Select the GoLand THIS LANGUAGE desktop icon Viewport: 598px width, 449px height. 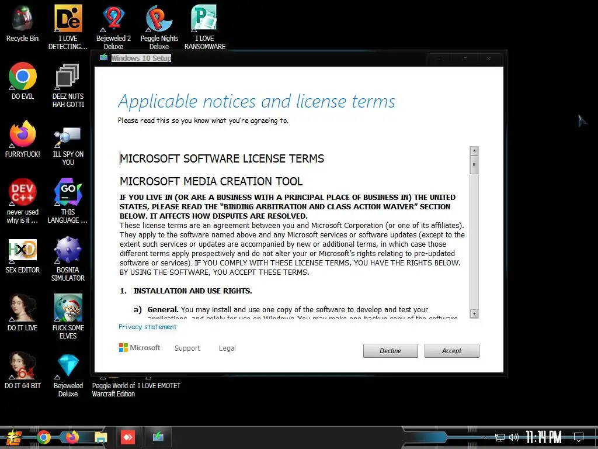click(x=68, y=201)
